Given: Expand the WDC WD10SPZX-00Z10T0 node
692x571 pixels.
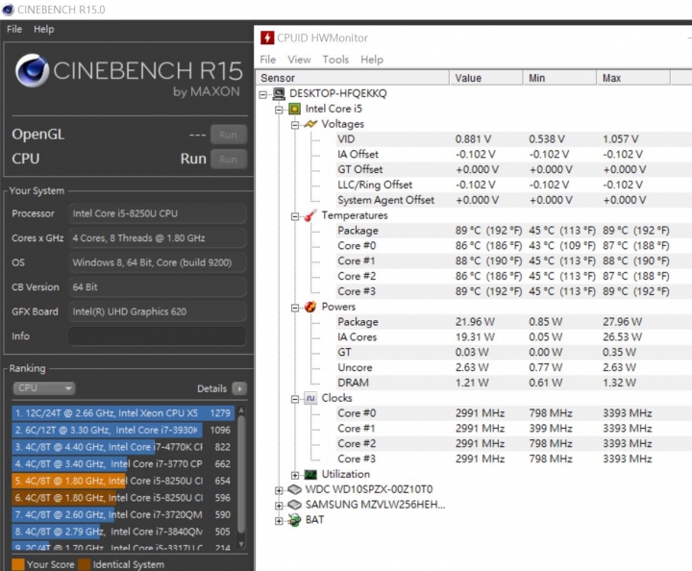Looking at the screenshot, I should [279, 490].
